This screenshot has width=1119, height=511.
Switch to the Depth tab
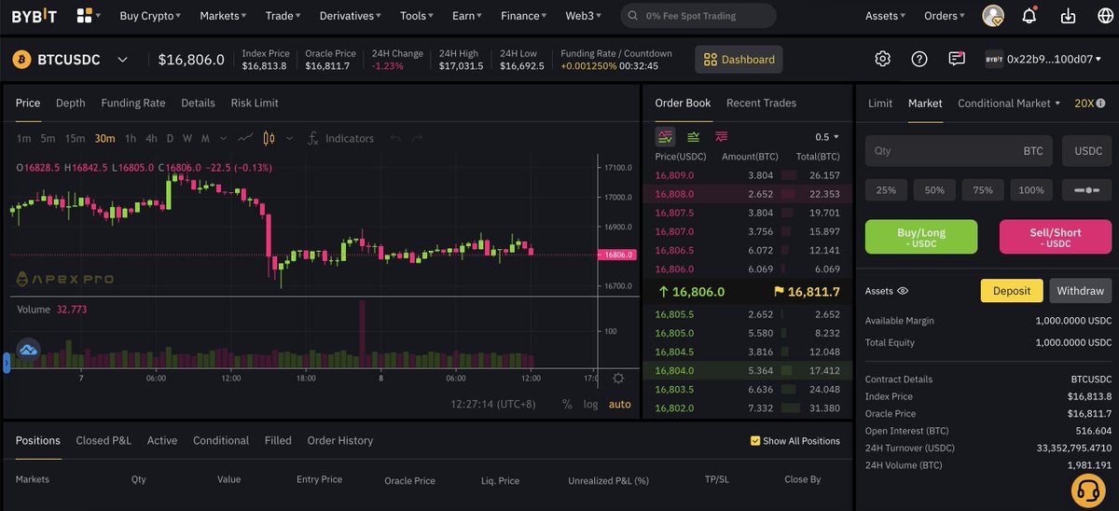click(70, 104)
